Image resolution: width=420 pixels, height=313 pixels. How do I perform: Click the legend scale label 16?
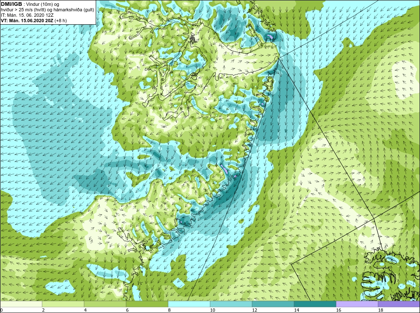(x=339, y=310)
